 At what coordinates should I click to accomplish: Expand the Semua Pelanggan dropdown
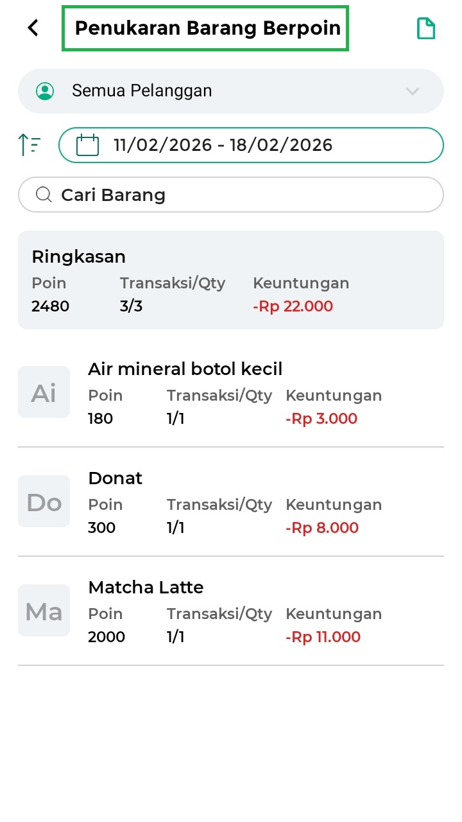point(231,91)
